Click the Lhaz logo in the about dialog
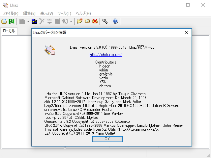211x158 pixels. pyautogui.click(x=50, y=50)
